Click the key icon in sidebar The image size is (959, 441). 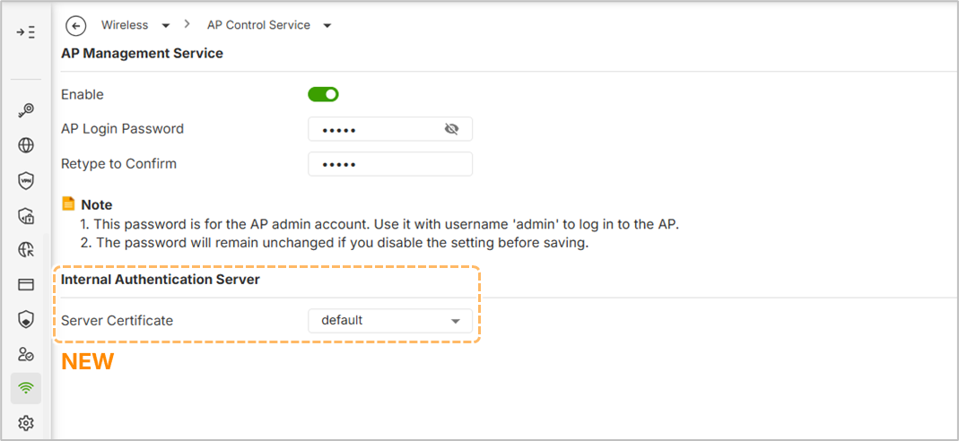[x=26, y=111]
